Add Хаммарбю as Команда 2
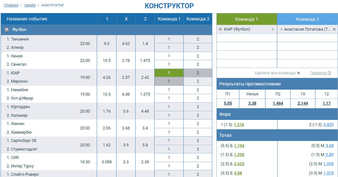 point(198,132)
